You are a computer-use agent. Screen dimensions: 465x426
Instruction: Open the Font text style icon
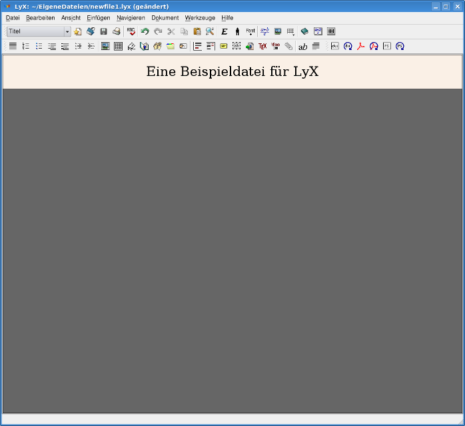[250, 31]
